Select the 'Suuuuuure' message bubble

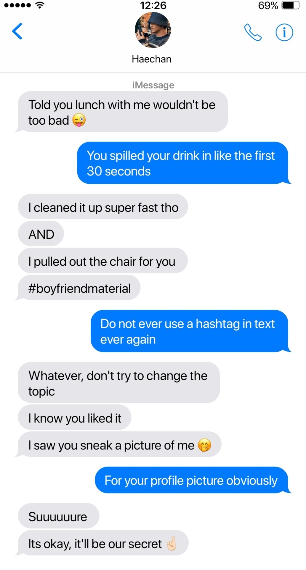tap(58, 516)
